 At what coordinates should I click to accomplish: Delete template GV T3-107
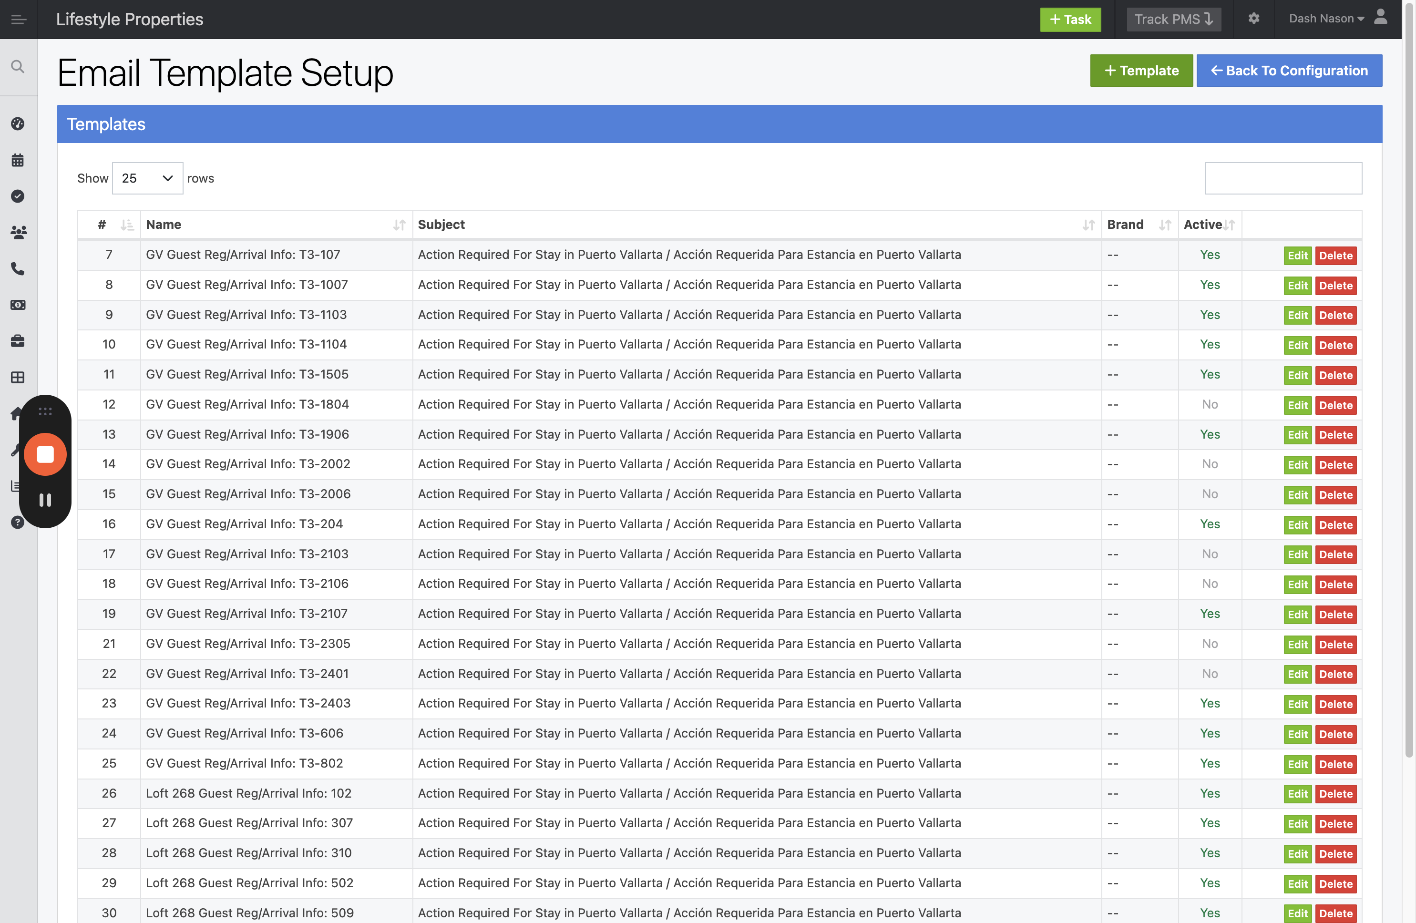coord(1336,255)
